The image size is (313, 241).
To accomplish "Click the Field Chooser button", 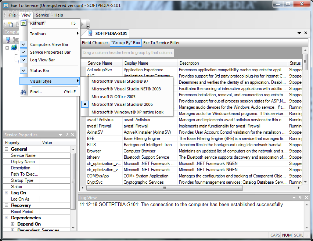I will tap(95, 43).
